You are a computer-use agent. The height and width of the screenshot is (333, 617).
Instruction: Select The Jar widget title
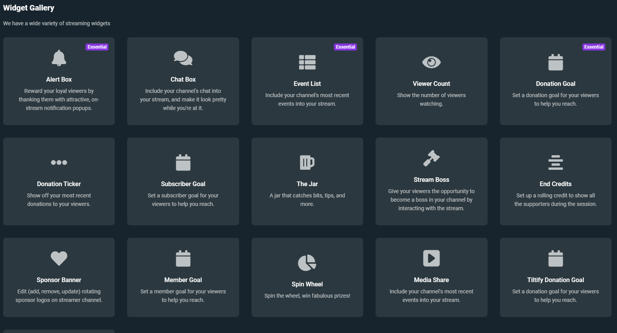[307, 184]
